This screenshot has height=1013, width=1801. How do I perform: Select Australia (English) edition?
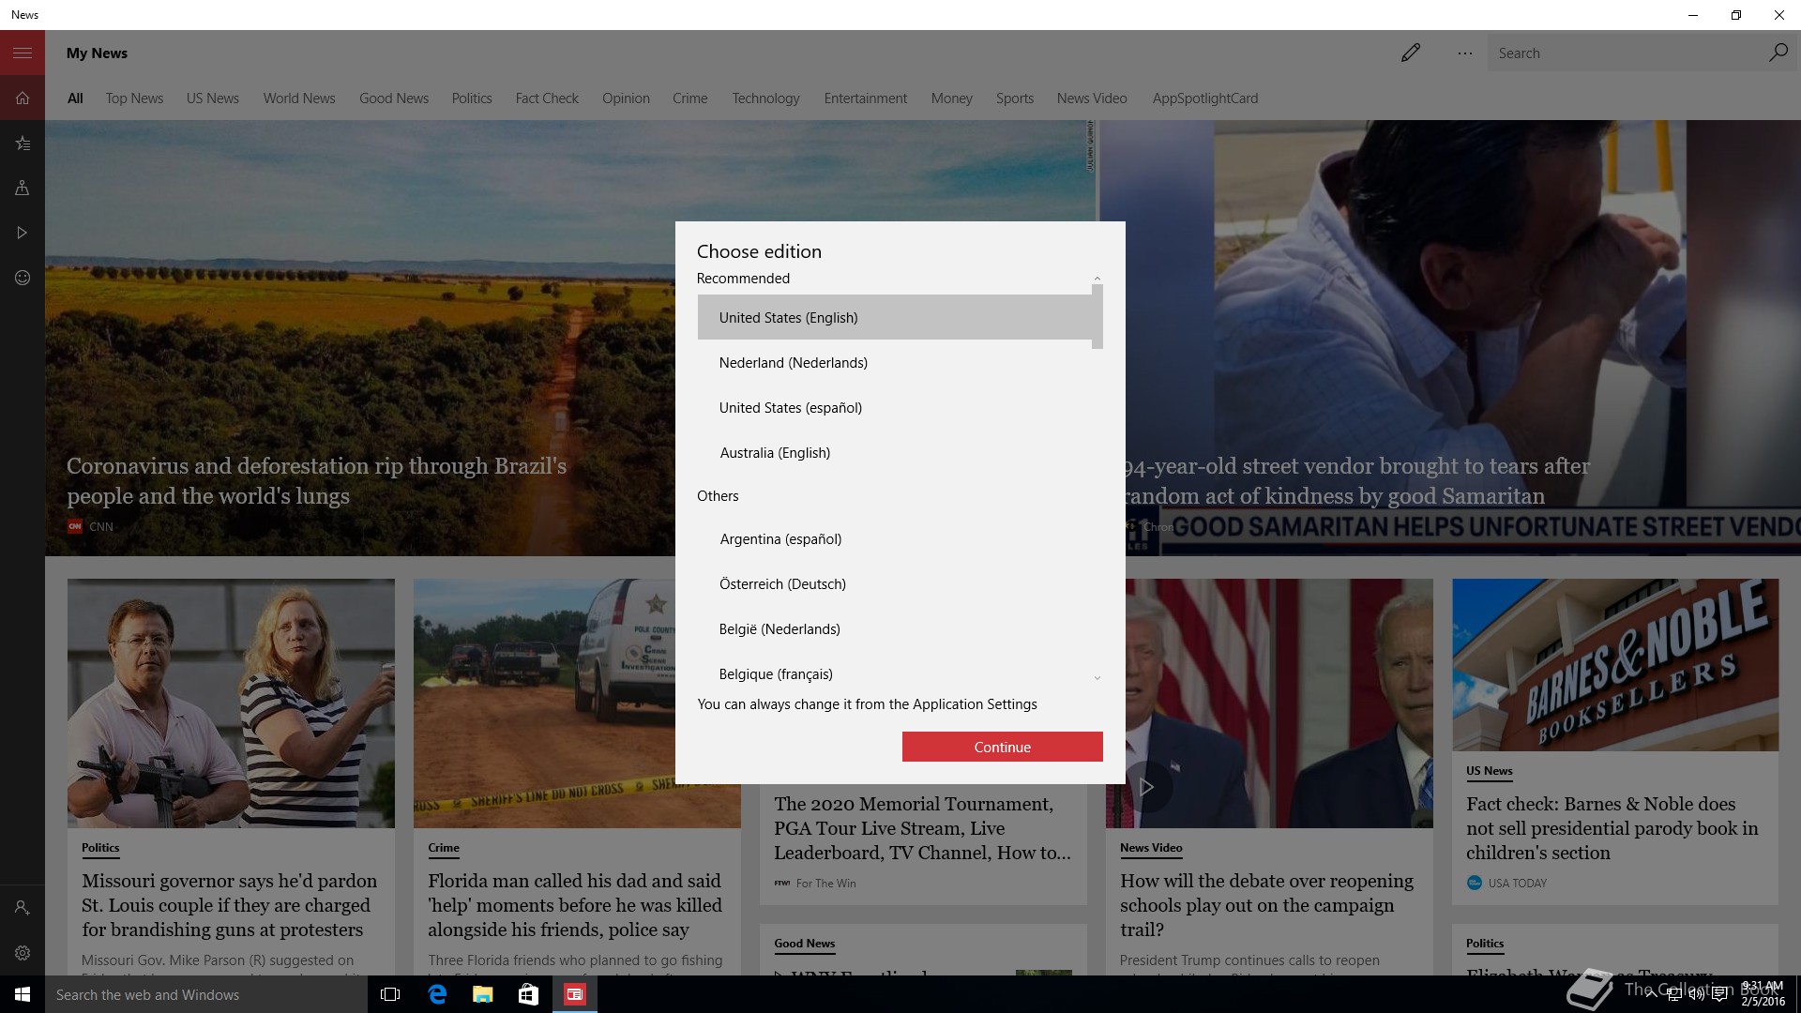896,452
